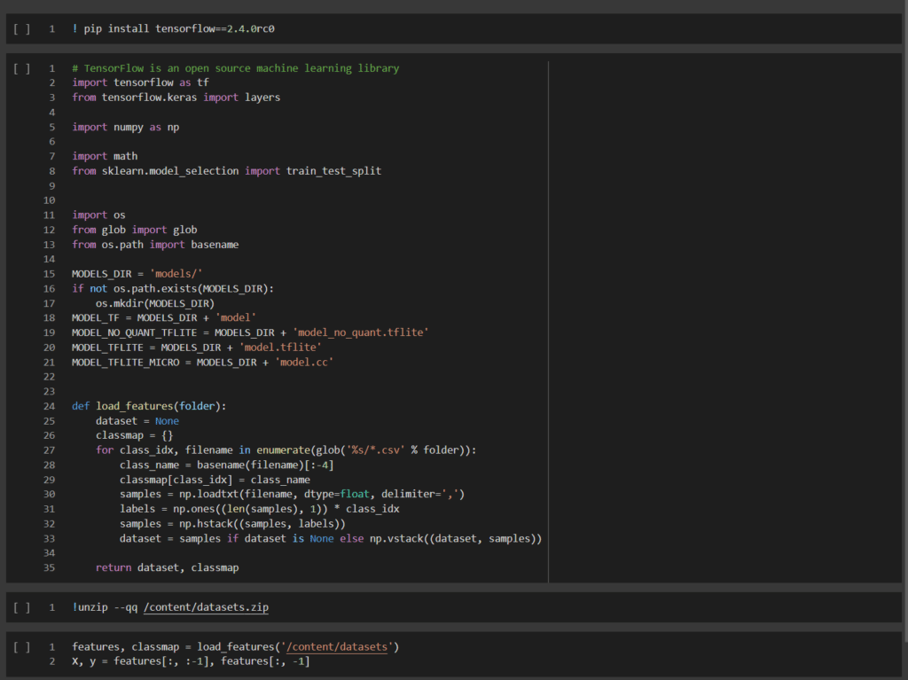Click the np.hstack samples line
Image resolution: width=908 pixels, height=680 pixels.
pyautogui.click(x=232, y=524)
